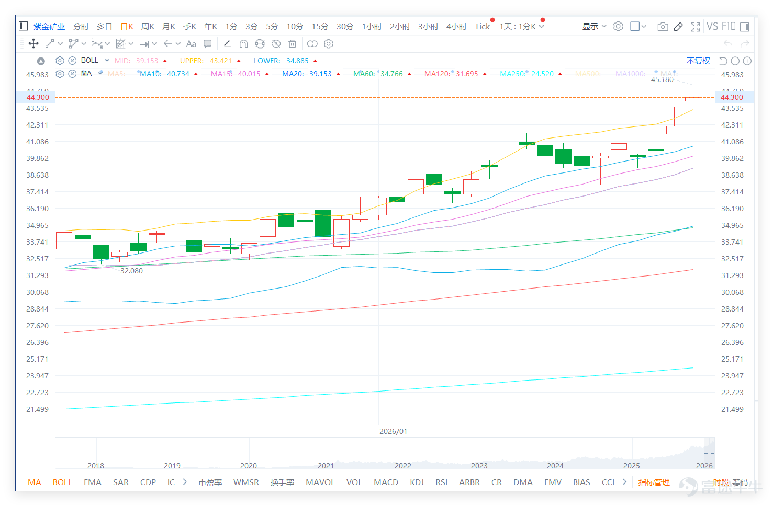Enter fullscreen chart mode
Viewport: 773px width, 506px height.
coord(696,27)
